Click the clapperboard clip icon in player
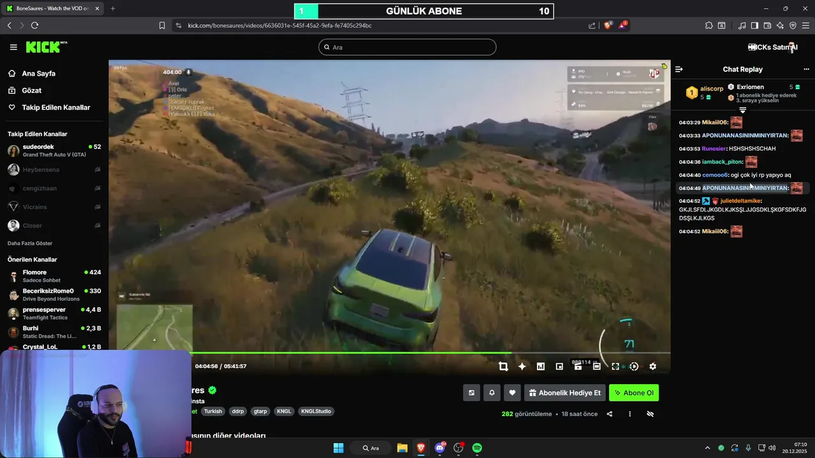Image resolution: width=815 pixels, height=458 pixels. point(578,366)
